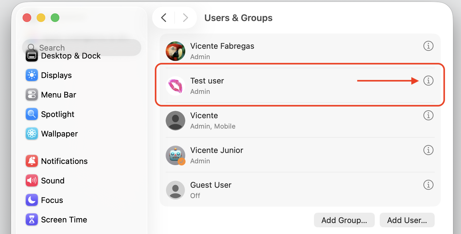Click the Users & Groups title

click(238, 18)
